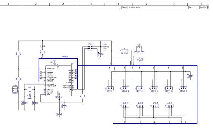Select the A/D-1 connector symbol

125,106
